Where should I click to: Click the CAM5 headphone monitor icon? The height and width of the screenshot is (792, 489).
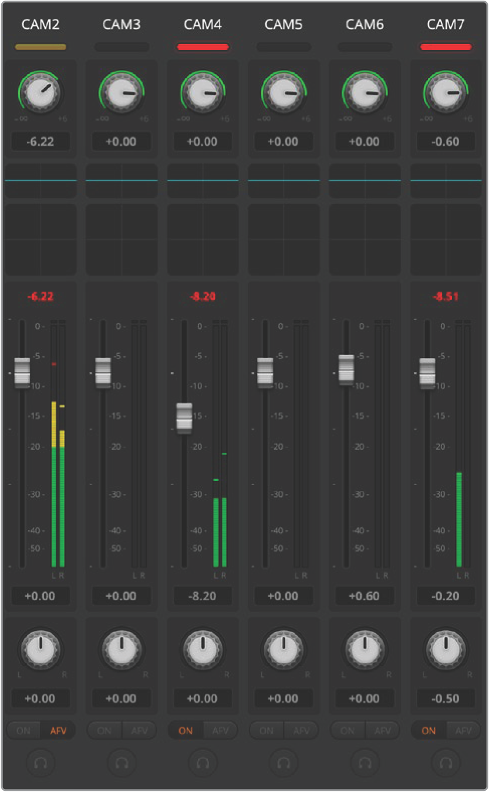click(x=284, y=763)
